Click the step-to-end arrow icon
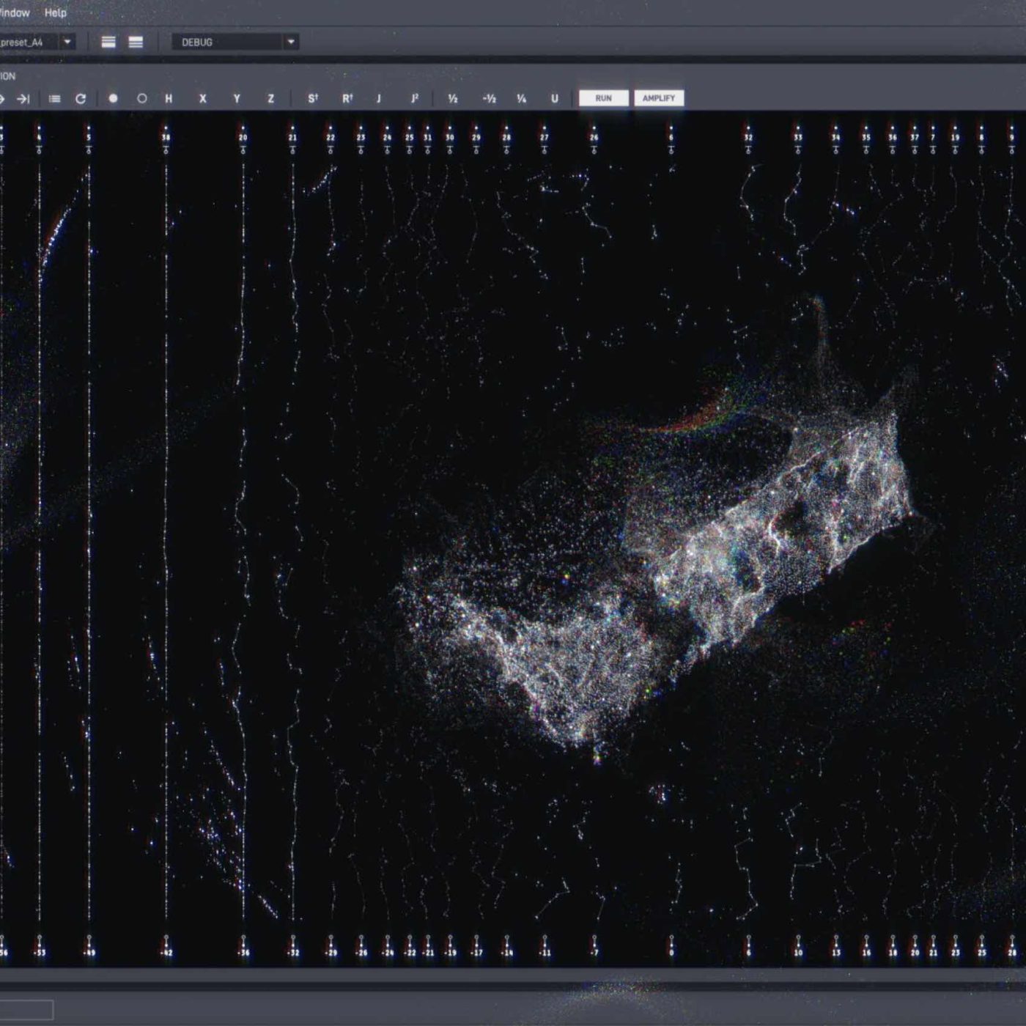This screenshot has width=1026, height=1026. pyautogui.click(x=23, y=99)
